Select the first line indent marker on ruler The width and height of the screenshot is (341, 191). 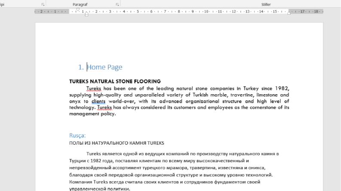point(78,9)
